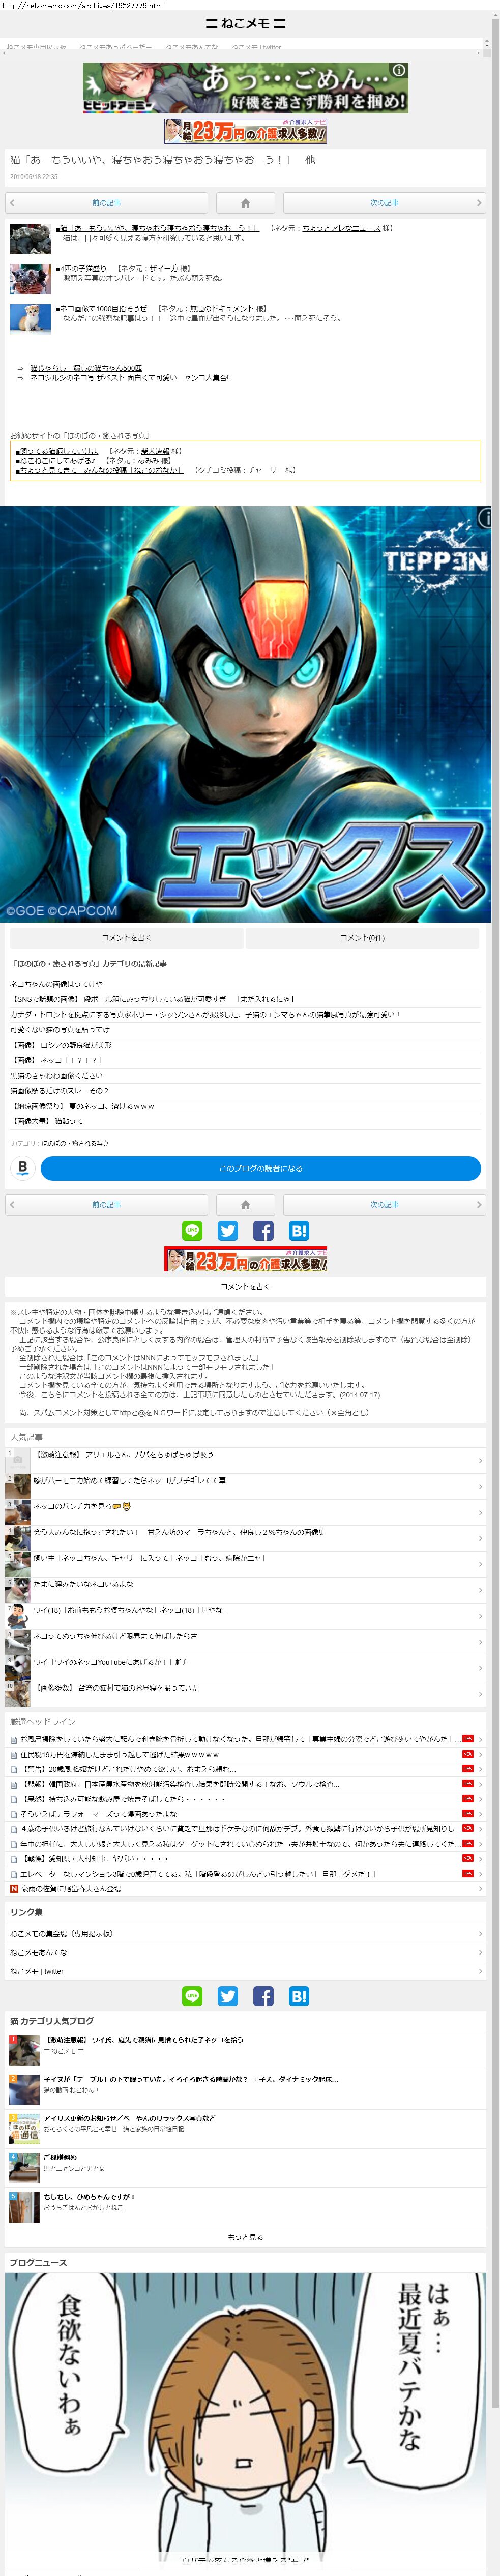The image size is (500, 2576).
Task: Open ねこメモあんてな row under リンク集
Action: [245, 1952]
